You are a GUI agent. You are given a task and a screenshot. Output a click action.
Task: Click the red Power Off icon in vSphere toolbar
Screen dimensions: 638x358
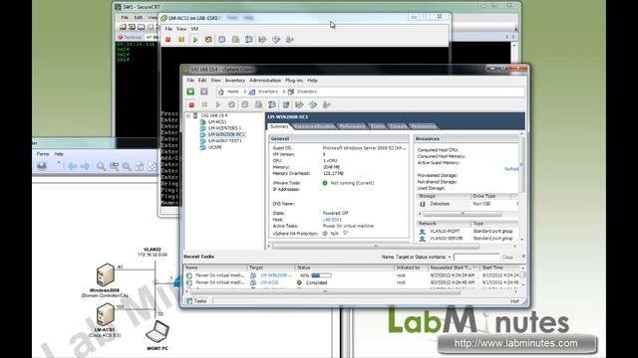191,104
